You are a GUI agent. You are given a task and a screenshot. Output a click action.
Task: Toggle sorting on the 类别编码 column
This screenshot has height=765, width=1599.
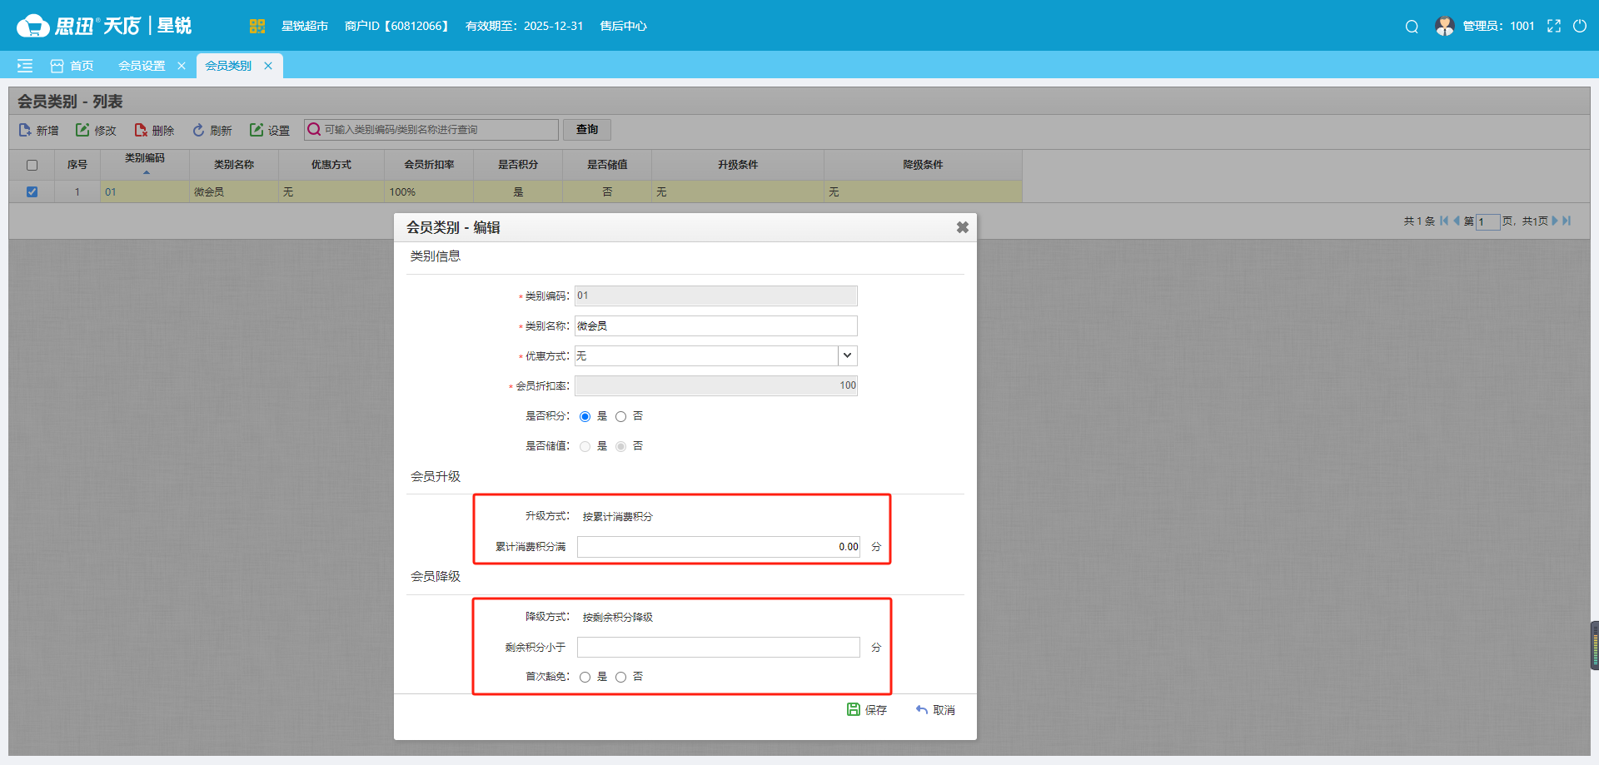pyautogui.click(x=145, y=164)
